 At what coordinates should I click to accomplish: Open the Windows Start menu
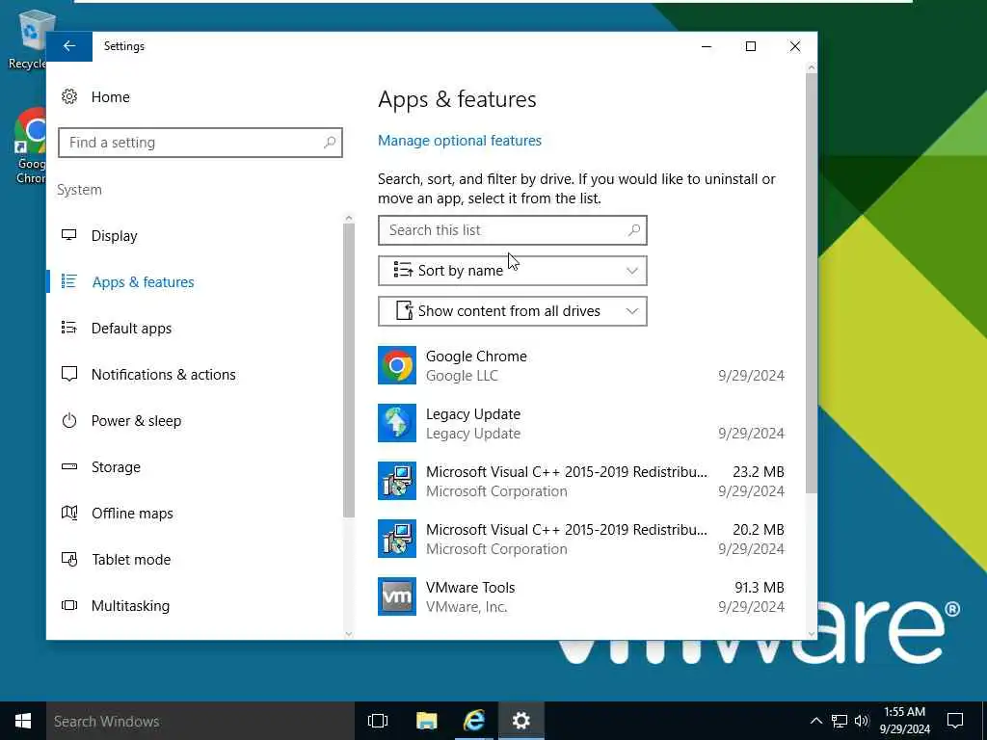23,721
